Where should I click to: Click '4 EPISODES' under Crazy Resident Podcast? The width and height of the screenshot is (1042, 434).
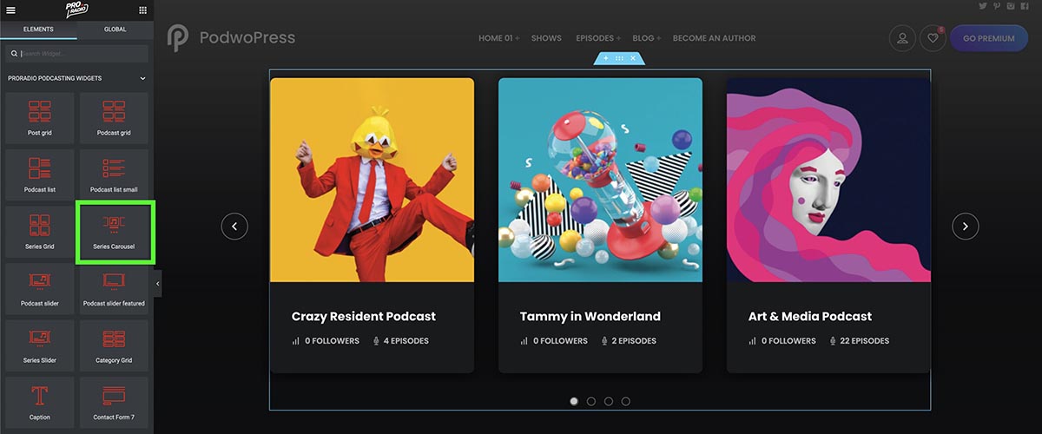coord(400,341)
